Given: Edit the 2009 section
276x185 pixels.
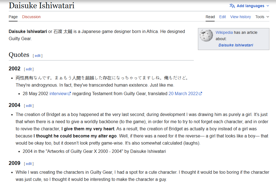Looking at the screenshot, I should click(x=29, y=164).
